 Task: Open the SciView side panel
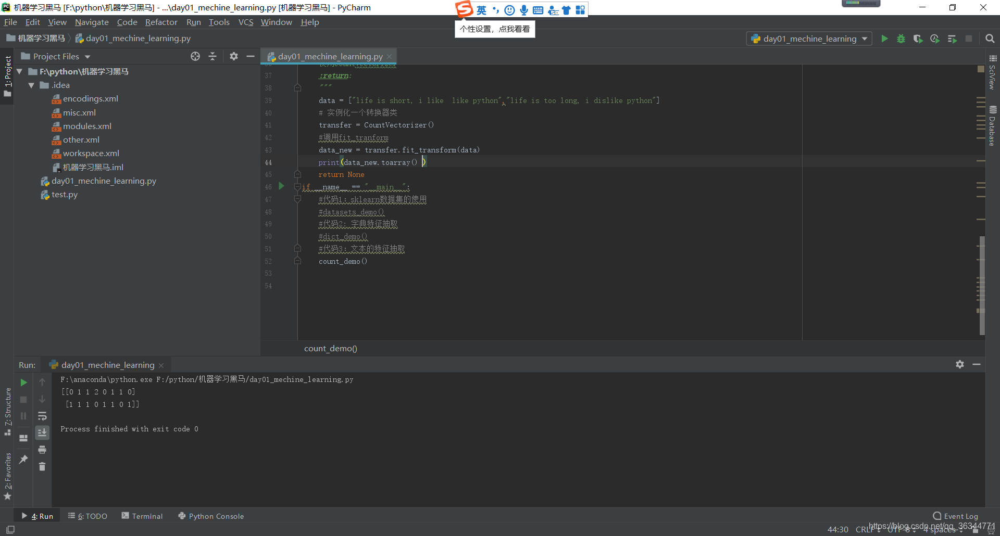[x=993, y=72]
